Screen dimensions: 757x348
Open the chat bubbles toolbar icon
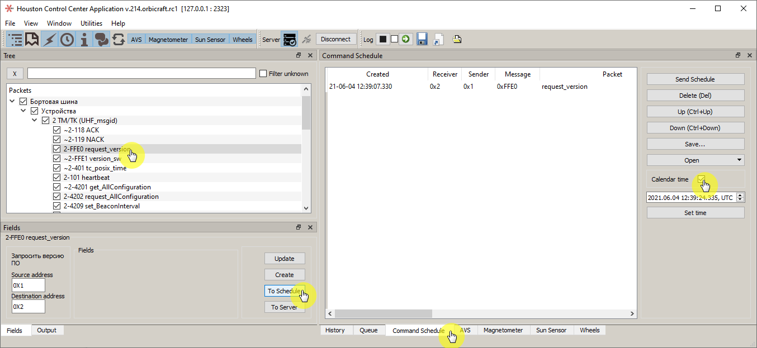[x=102, y=39]
